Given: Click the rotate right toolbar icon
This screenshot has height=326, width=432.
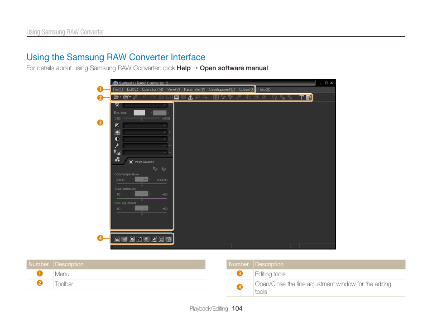Looking at the screenshot, I should pyautogui.click(x=256, y=97).
